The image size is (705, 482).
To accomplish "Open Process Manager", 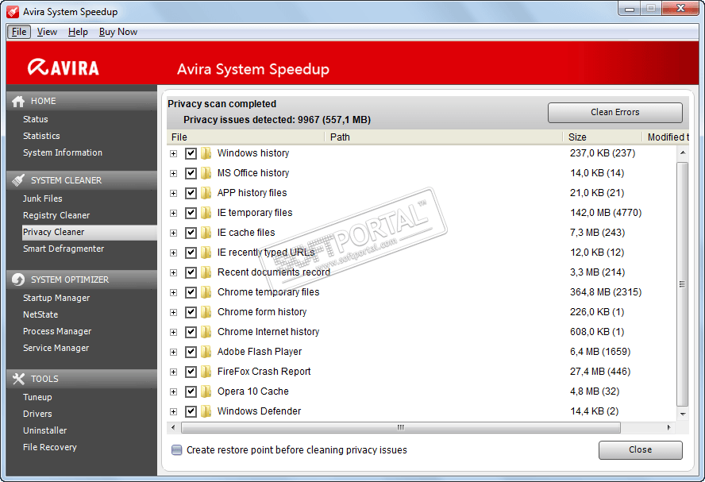I will (57, 331).
